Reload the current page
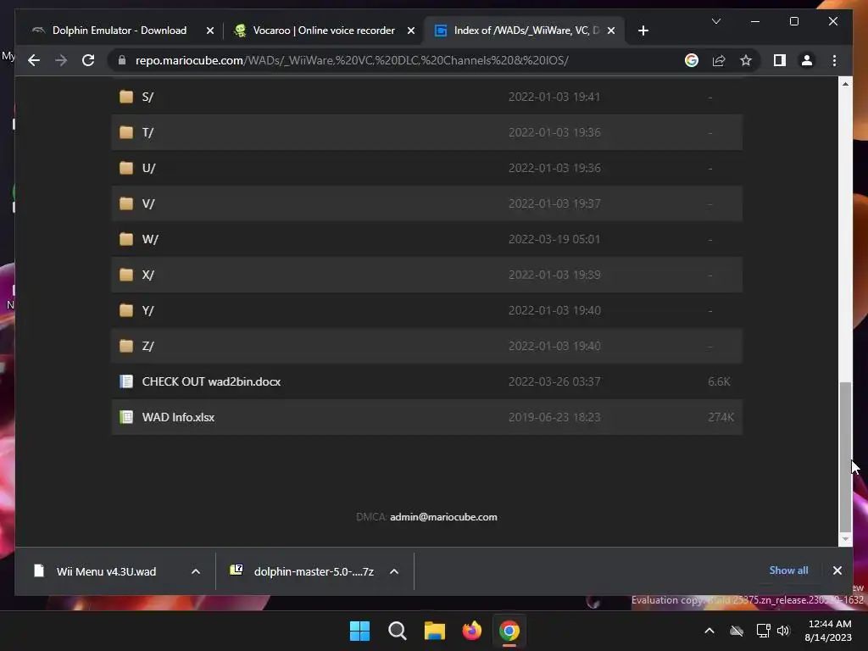The height and width of the screenshot is (651, 868). pyautogui.click(x=88, y=60)
